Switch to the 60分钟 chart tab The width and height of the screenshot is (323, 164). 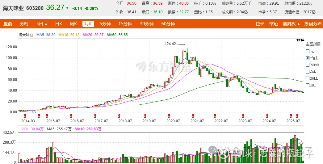click(x=168, y=24)
